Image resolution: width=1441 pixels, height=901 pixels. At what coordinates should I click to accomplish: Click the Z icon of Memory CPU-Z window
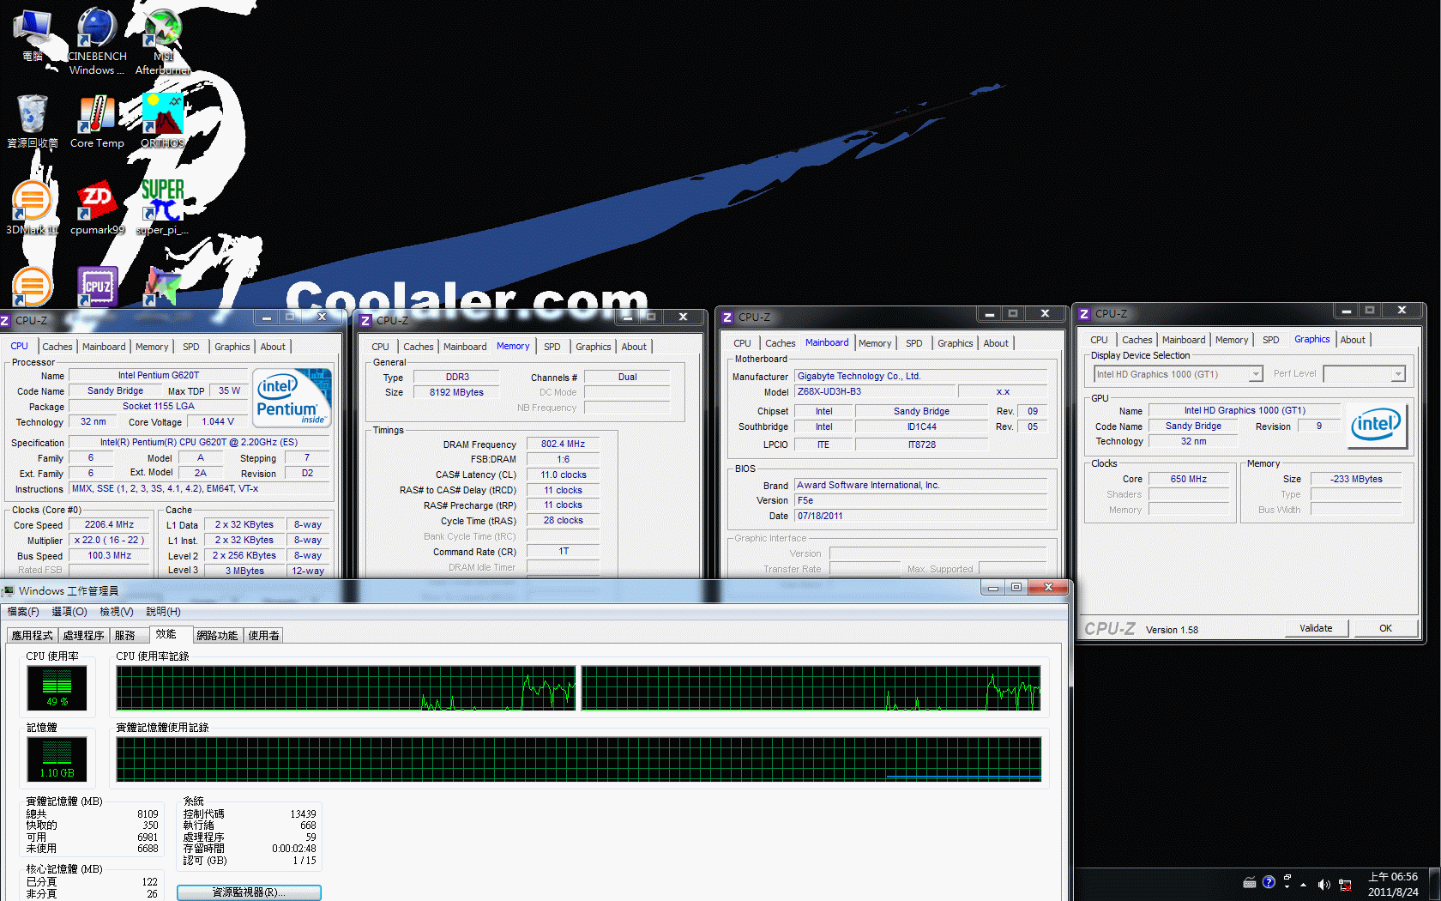tap(365, 321)
